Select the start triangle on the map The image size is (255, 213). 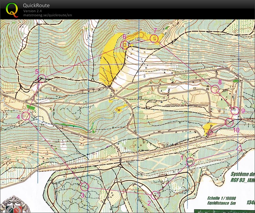coord(239,149)
